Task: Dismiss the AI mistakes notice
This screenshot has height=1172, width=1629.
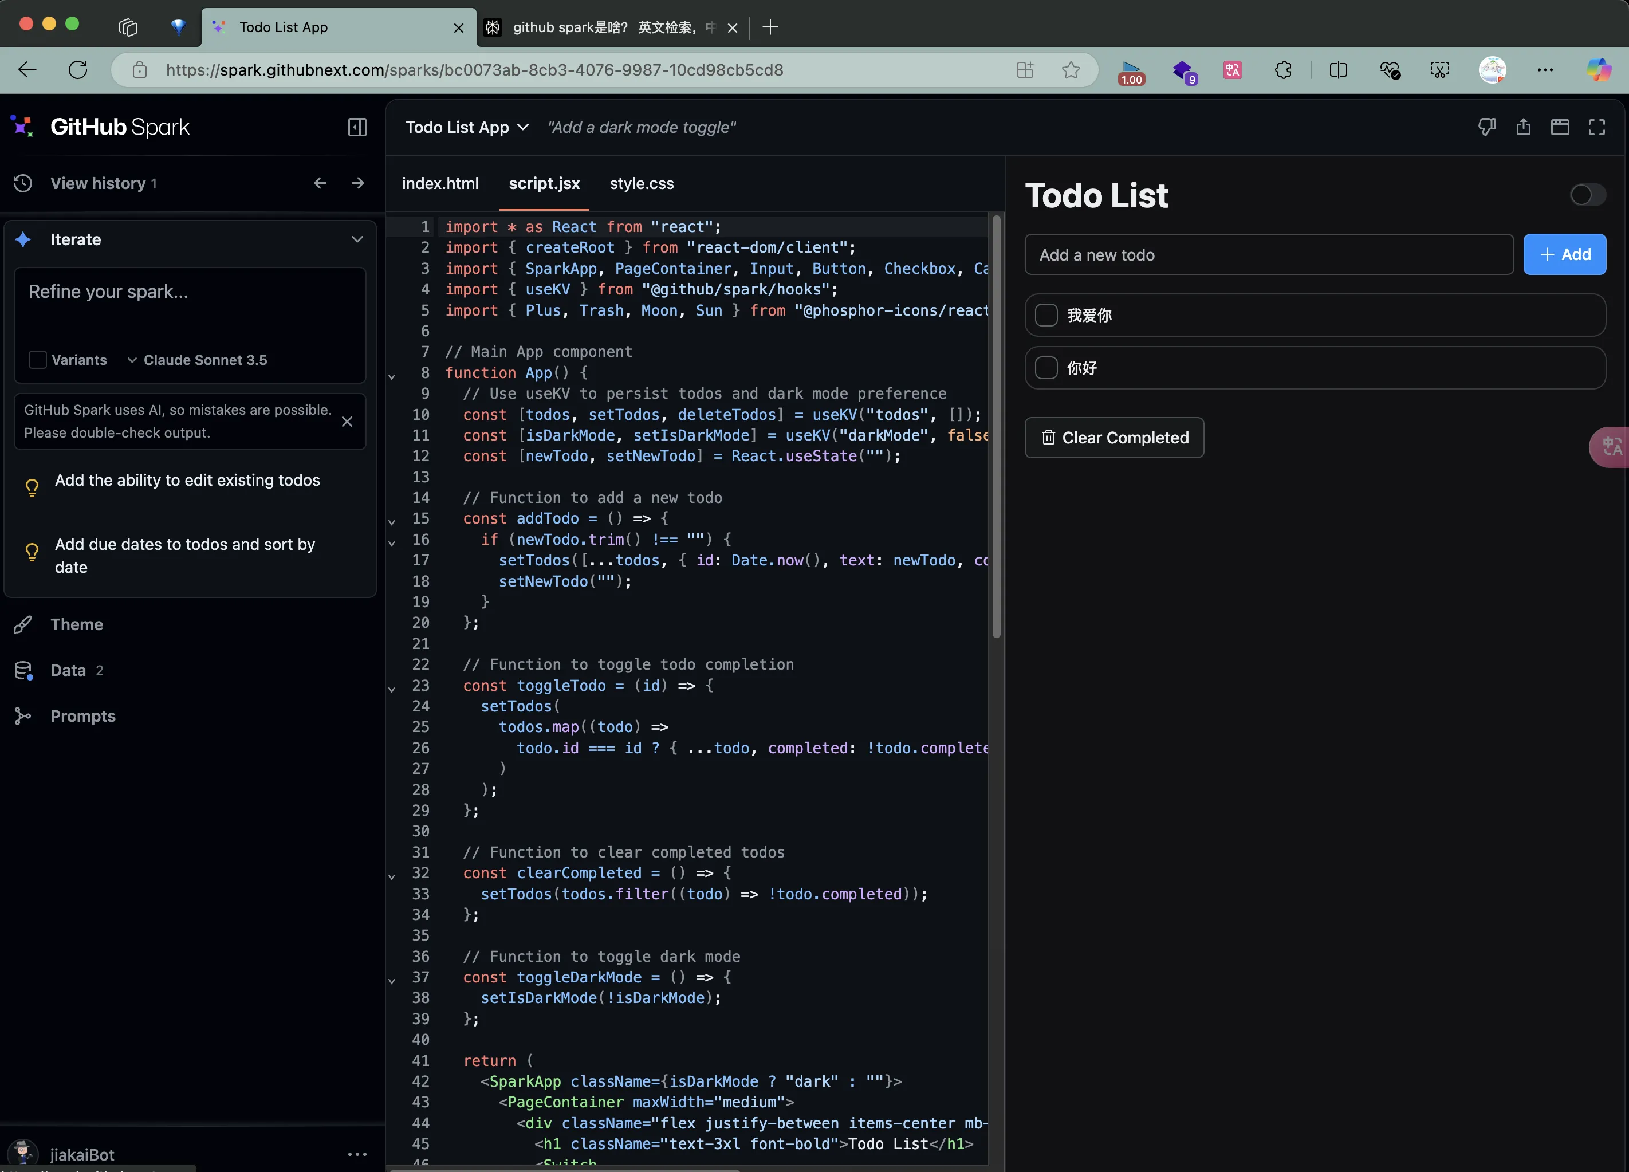Action: [x=347, y=422]
